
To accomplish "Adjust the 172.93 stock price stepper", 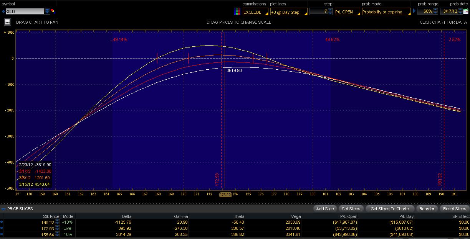I will pos(57,228).
